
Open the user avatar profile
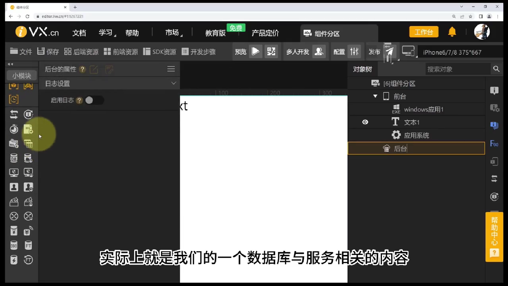[x=482, y=32]
